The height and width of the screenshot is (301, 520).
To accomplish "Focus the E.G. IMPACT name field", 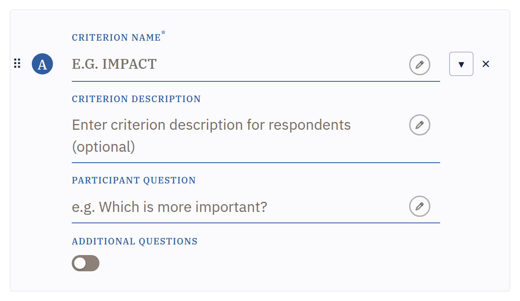I will (239, 64).
